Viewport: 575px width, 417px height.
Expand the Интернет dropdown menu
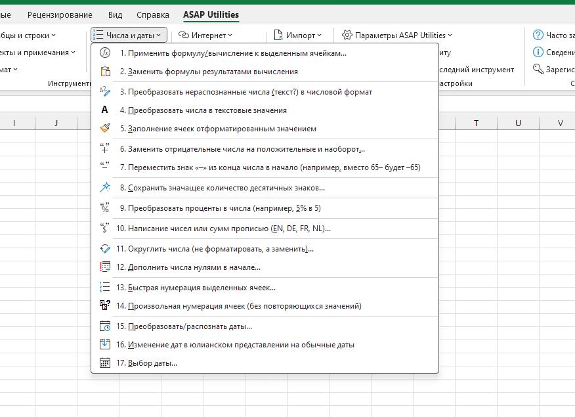pos(205,35)
